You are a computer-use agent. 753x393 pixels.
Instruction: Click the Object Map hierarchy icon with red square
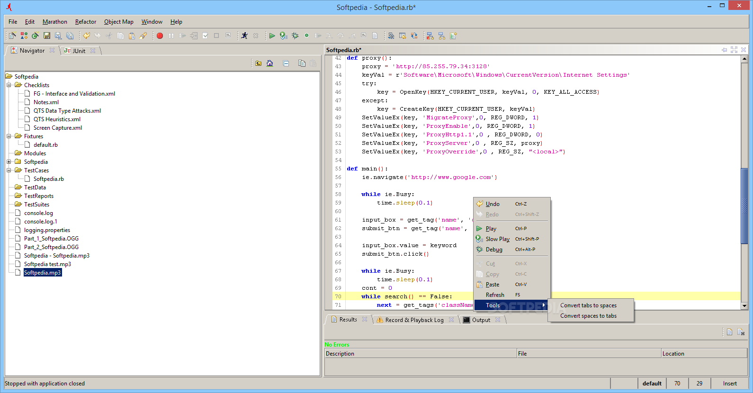pos(430,36)
